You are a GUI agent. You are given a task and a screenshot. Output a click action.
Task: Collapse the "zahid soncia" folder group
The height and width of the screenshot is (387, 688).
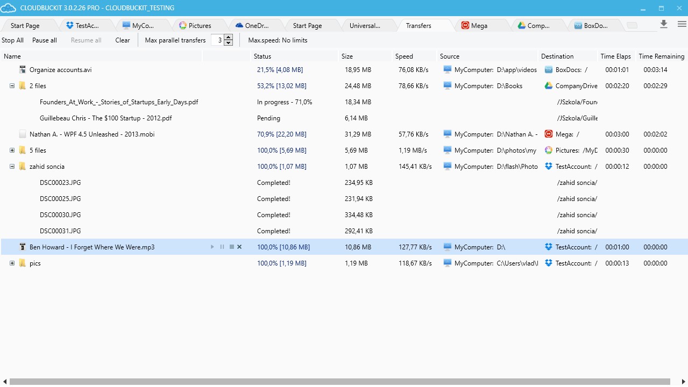pyautogui.click(x=12, y=167)
